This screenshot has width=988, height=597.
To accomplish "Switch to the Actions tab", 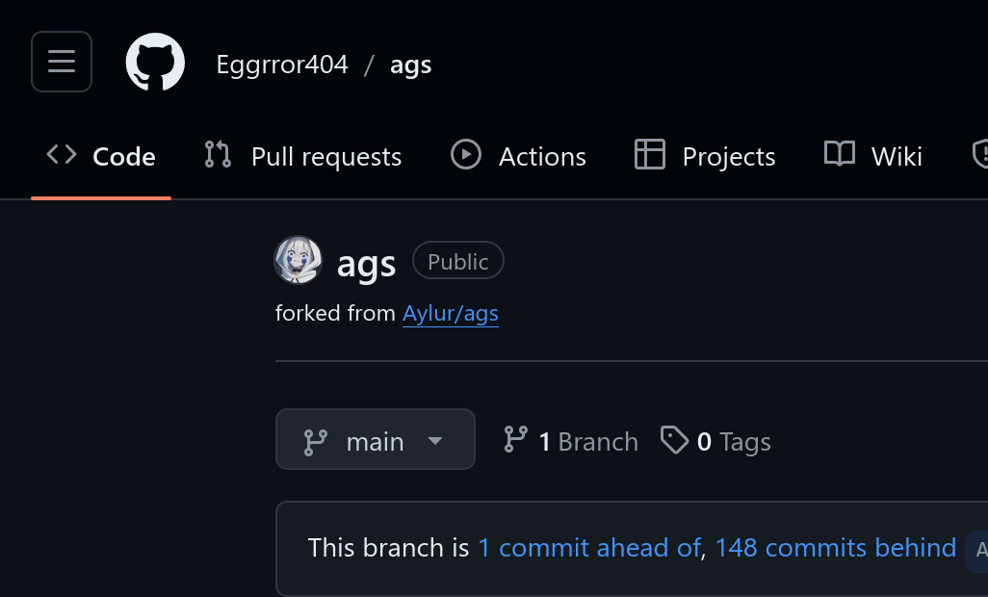I will 542,155.
